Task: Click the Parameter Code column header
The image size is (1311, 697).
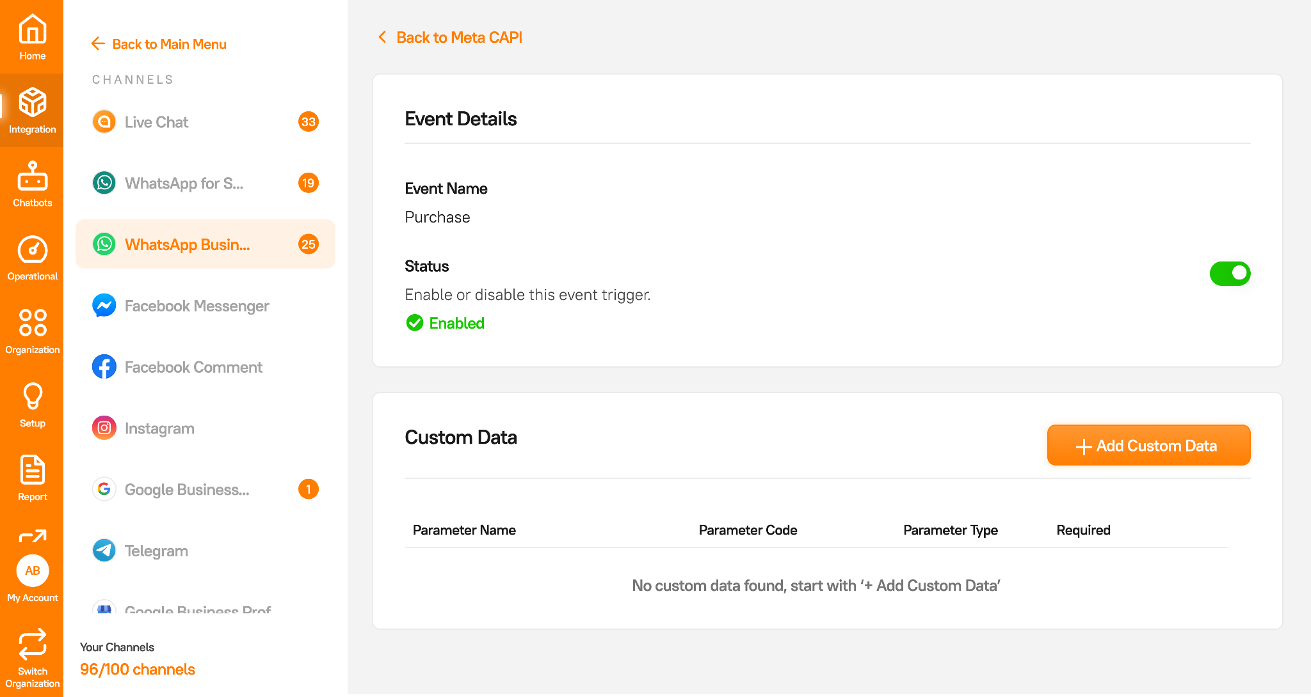Action: (748, 530)
